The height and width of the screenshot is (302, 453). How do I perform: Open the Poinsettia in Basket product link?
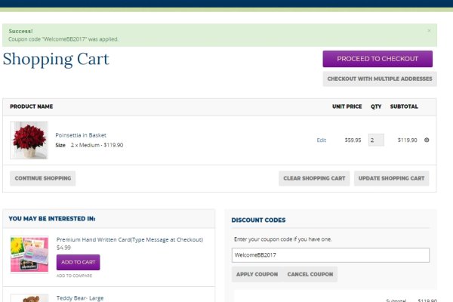[81, 135]
